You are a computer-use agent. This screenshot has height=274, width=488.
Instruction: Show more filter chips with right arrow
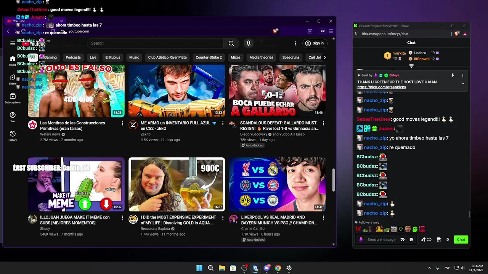324,57
